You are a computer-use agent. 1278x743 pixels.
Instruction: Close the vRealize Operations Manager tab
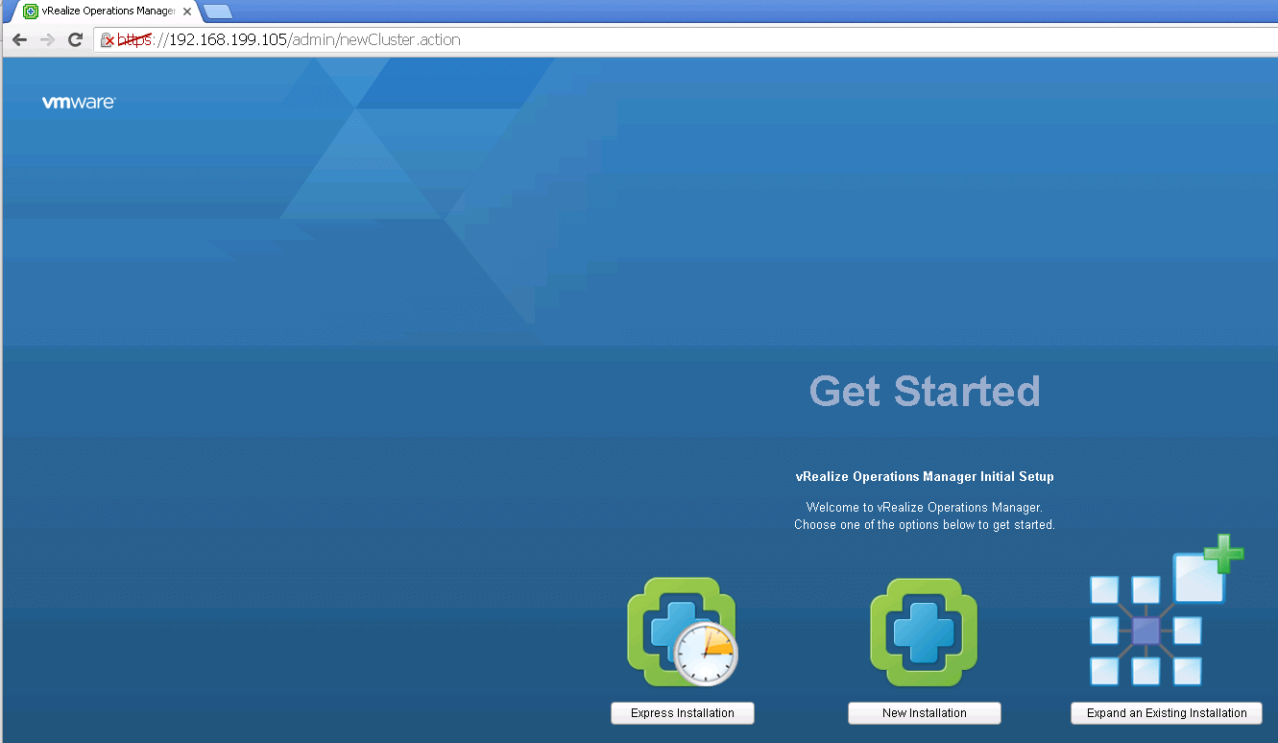click(x=187, y=12)
